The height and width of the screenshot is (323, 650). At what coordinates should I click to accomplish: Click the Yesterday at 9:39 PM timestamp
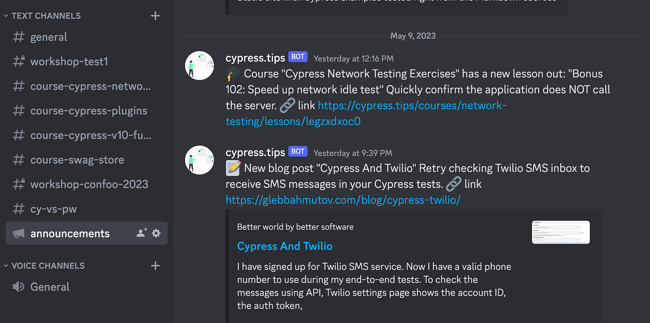pyautogui.click(x=353, y=153)
